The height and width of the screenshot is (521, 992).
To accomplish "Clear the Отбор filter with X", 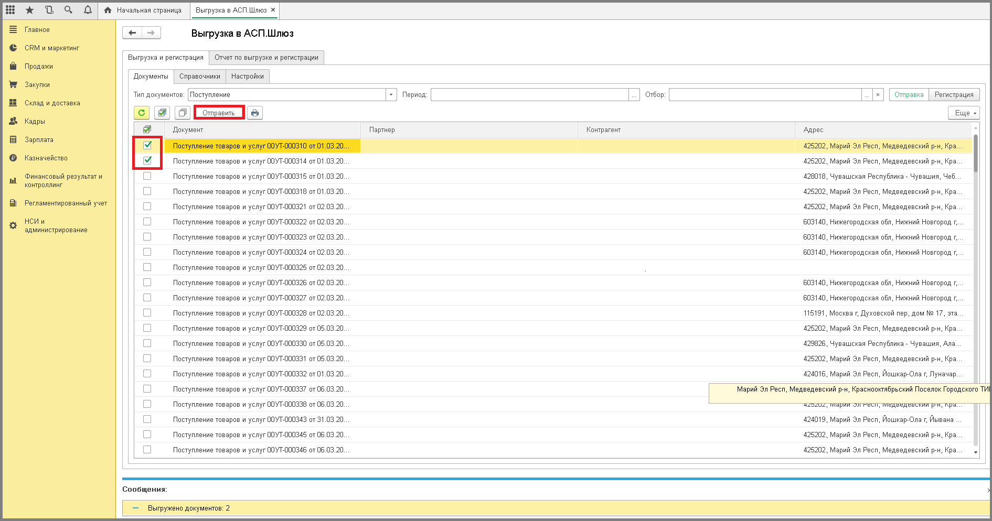I will click(x=878, y=95).
